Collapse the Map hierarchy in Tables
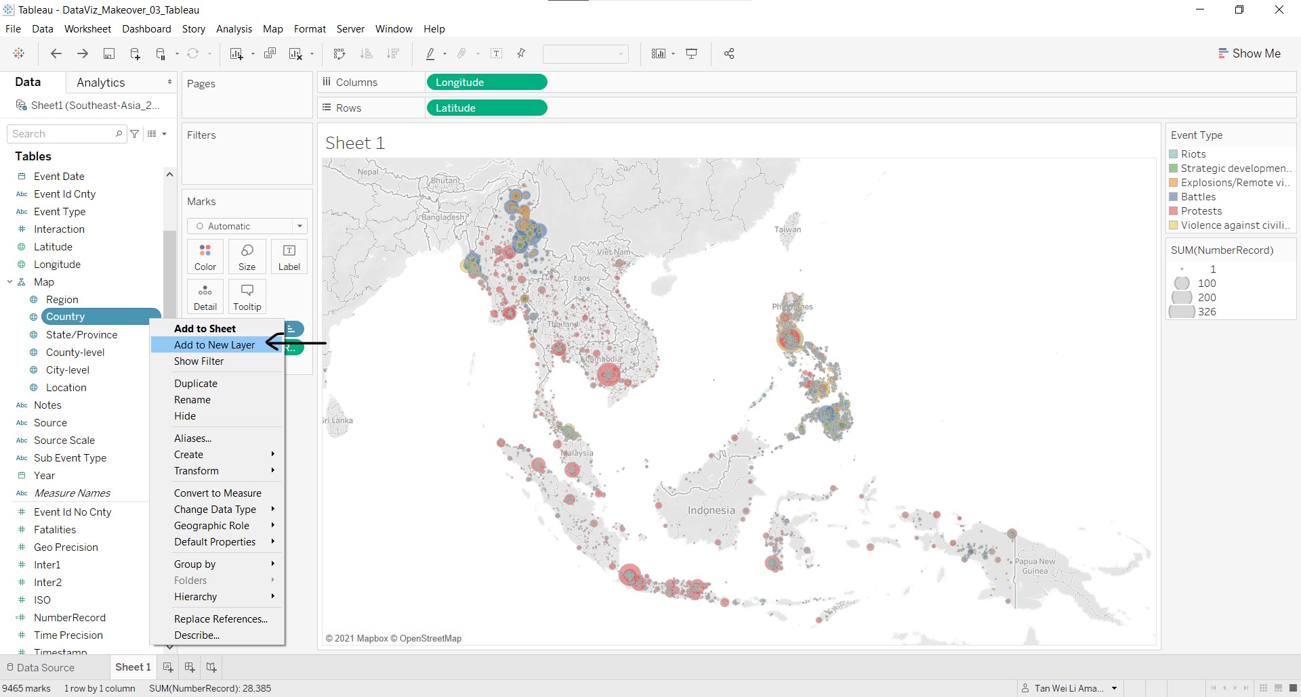Image resolution: width=1301 pixels, height=697 pixels. click(x=10, y=282)
